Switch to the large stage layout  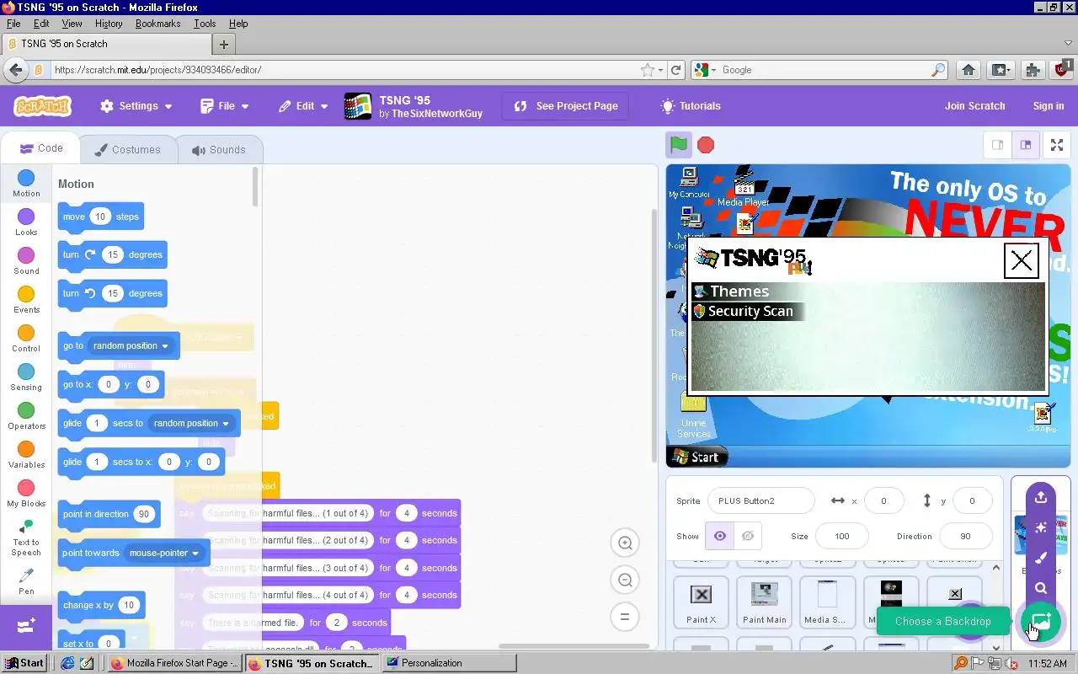(1026, 145)
